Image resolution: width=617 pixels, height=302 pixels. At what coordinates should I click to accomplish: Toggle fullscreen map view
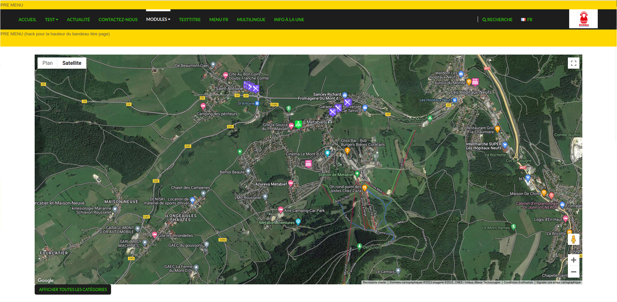[574, 63]
